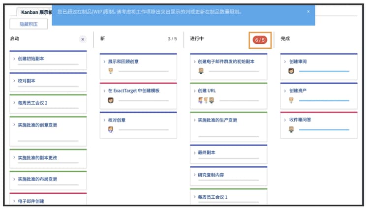
Task: Expand the 实施批准的创意变更 card
Action: pyautogui.click(x=14, y=125)
